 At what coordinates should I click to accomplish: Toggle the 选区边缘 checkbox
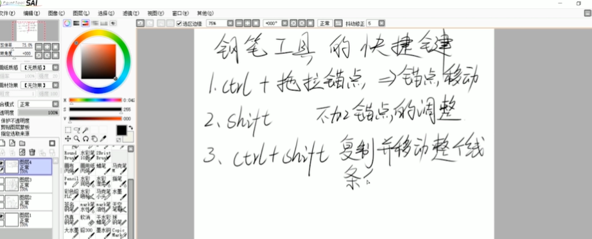(179, 23)
